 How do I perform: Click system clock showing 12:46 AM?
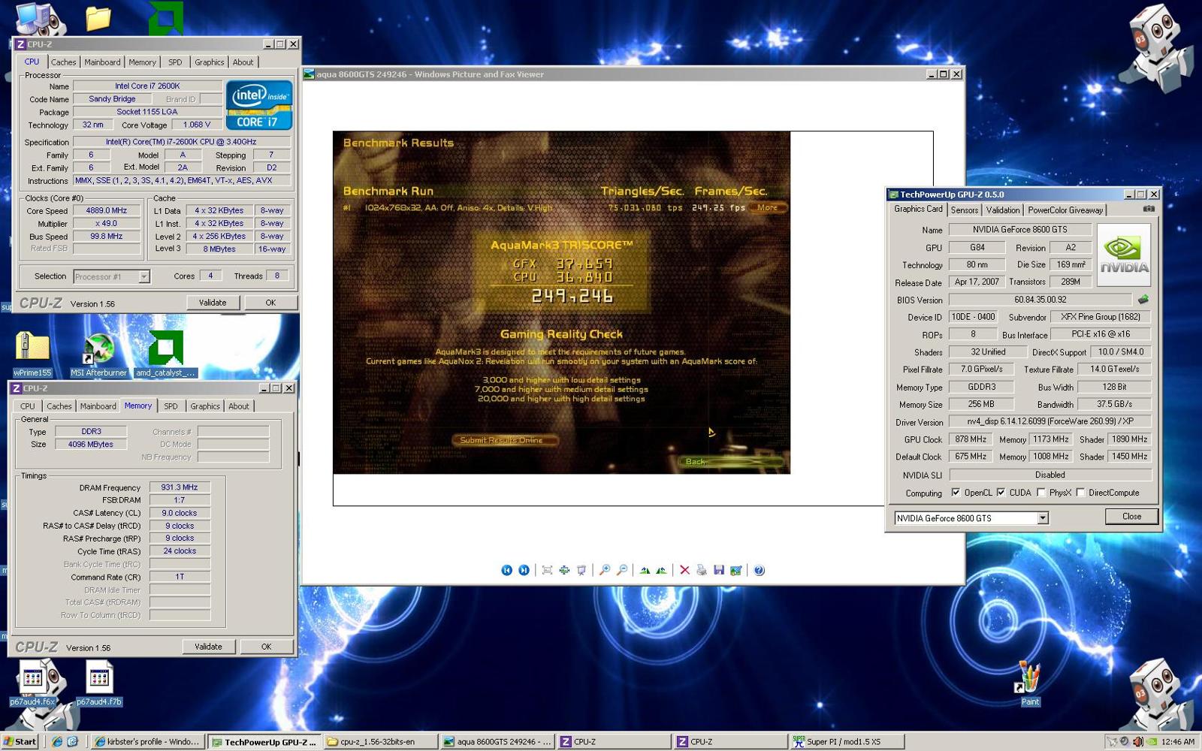[x=1177, y=741]
